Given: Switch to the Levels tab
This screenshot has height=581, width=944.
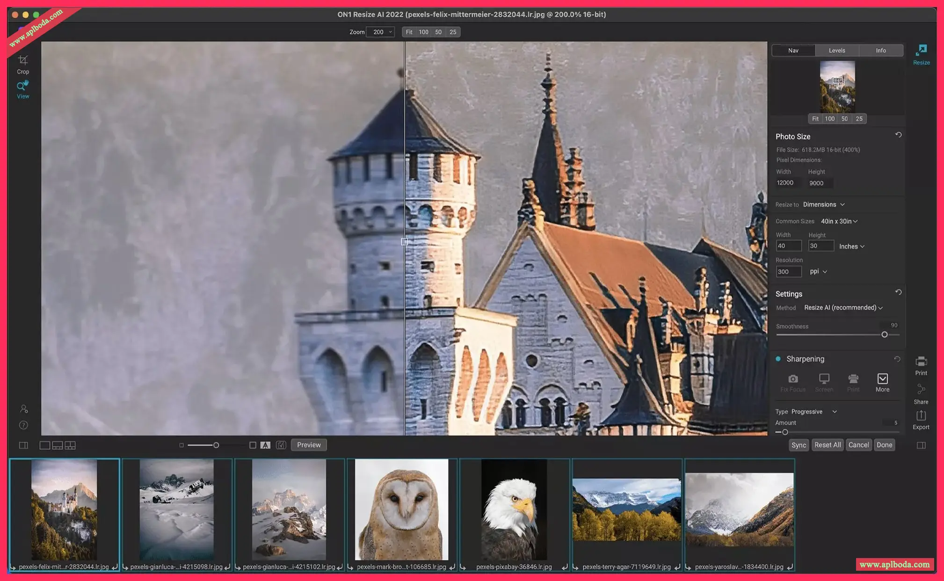Looking at the screenshot, I should tap(836, 51).
